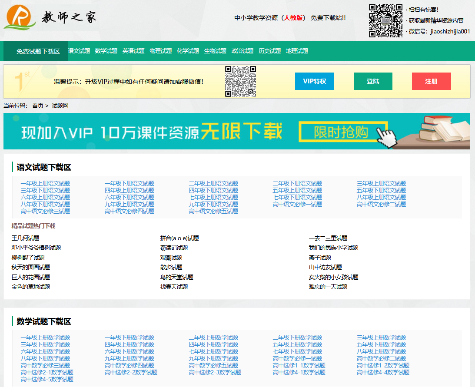Viewport: 475px width, 387px height.
Task: Click 巨人的花园试题 link
Action: [31, 277]
